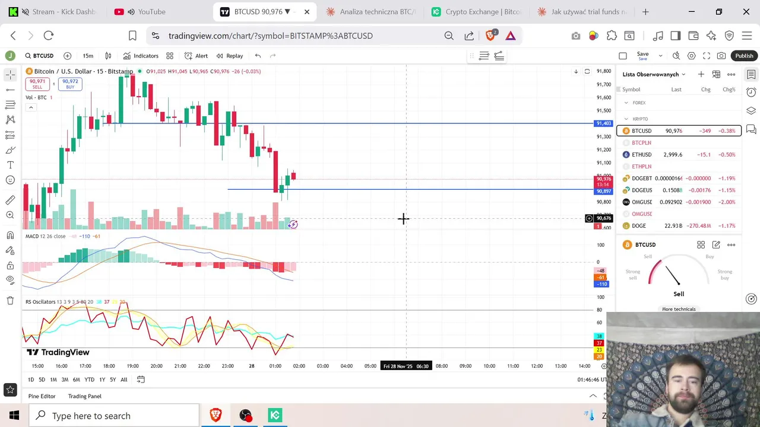Open the 15m interval selector
Screen dimensions: 760x427
pyautogui.click(x=88, y=56)
